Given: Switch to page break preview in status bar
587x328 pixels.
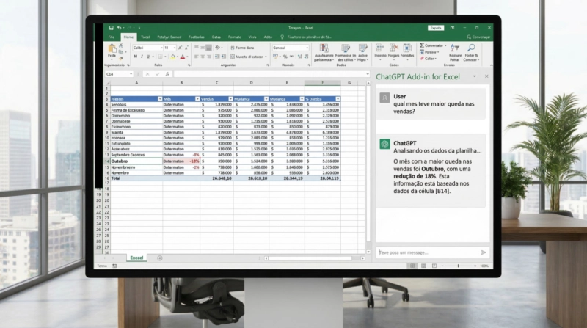Looking at the screenshot, I should click(x=434, y=266).
